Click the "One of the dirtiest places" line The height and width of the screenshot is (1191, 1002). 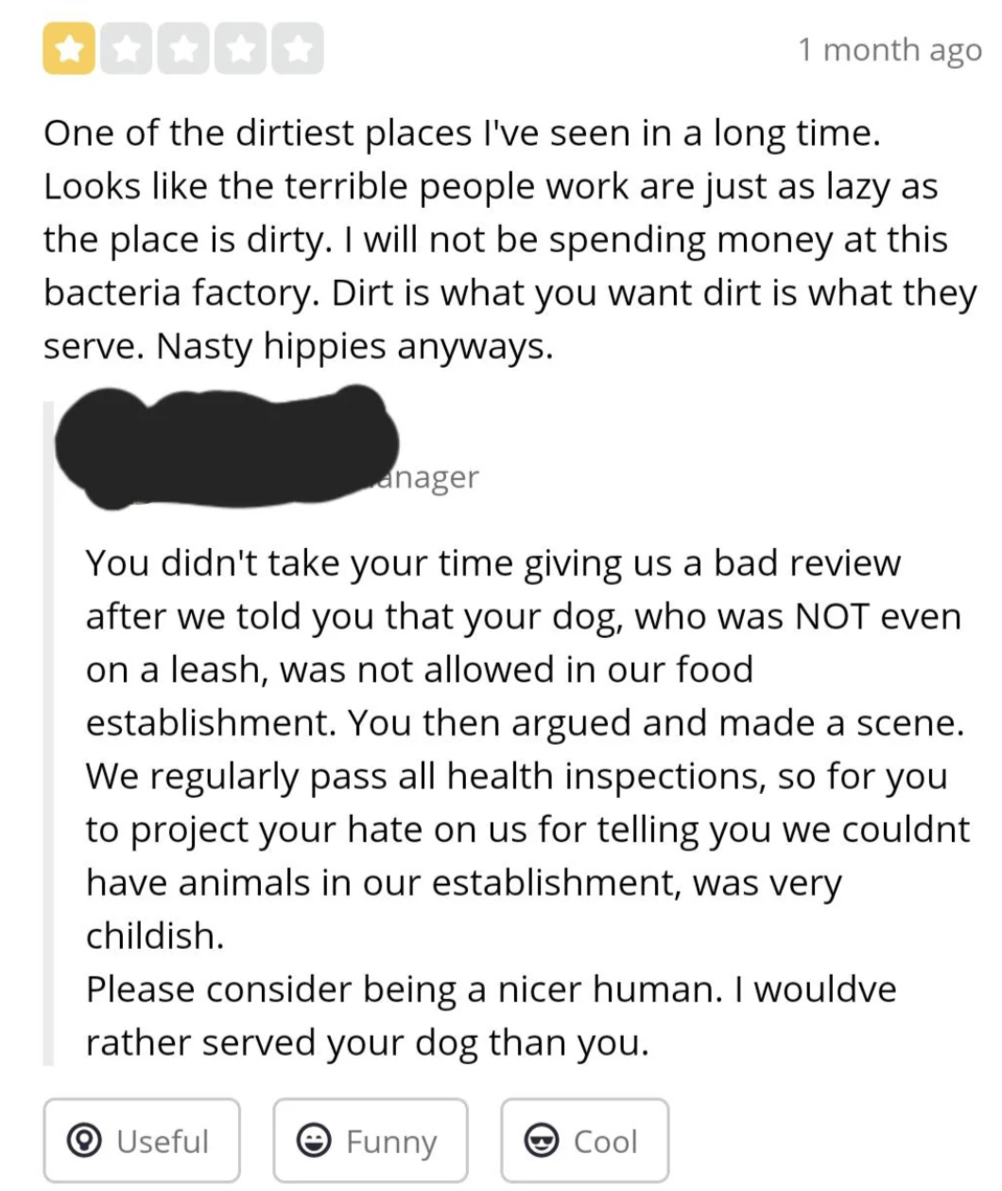pyautogui.click(x=462, y=134)
